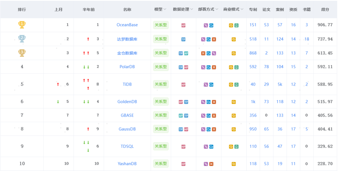
Task: Click the gold first-place trophy icon
Action: click(22, 25)
